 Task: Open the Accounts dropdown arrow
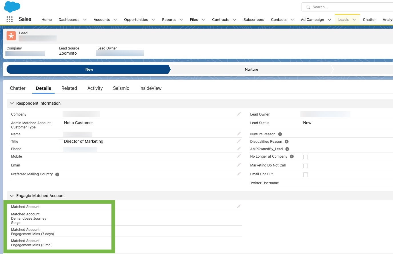[x=115, y=20]
